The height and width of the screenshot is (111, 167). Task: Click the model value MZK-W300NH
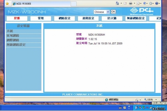pyautogui.click(x=97, y=35)
